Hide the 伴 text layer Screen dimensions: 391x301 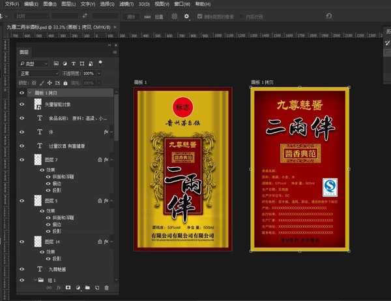tap(22, 132)
